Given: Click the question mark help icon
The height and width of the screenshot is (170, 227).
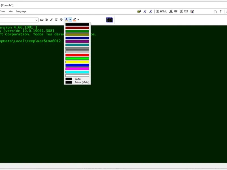Looking at the screenshot, I should 221,11.
